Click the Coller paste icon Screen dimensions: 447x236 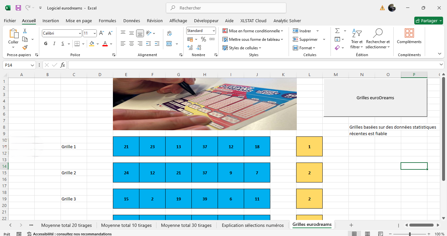tap(13, 34)
